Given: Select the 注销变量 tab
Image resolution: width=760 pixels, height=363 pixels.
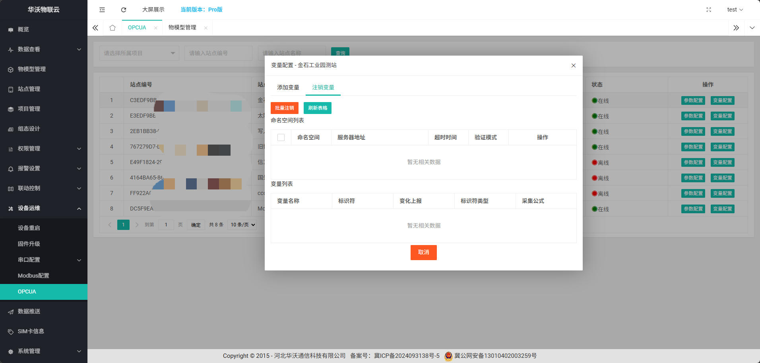Looking at the screenshot, I should pyautogui.click(x=323, y=87).
